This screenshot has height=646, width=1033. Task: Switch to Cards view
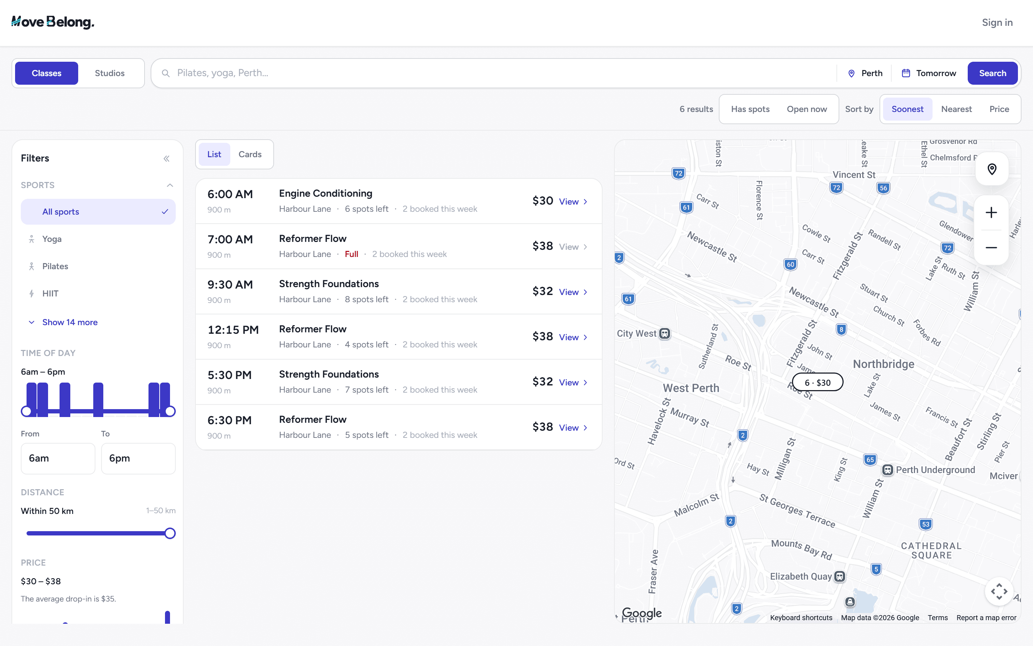pyautogui.click(x=250, y=154)
